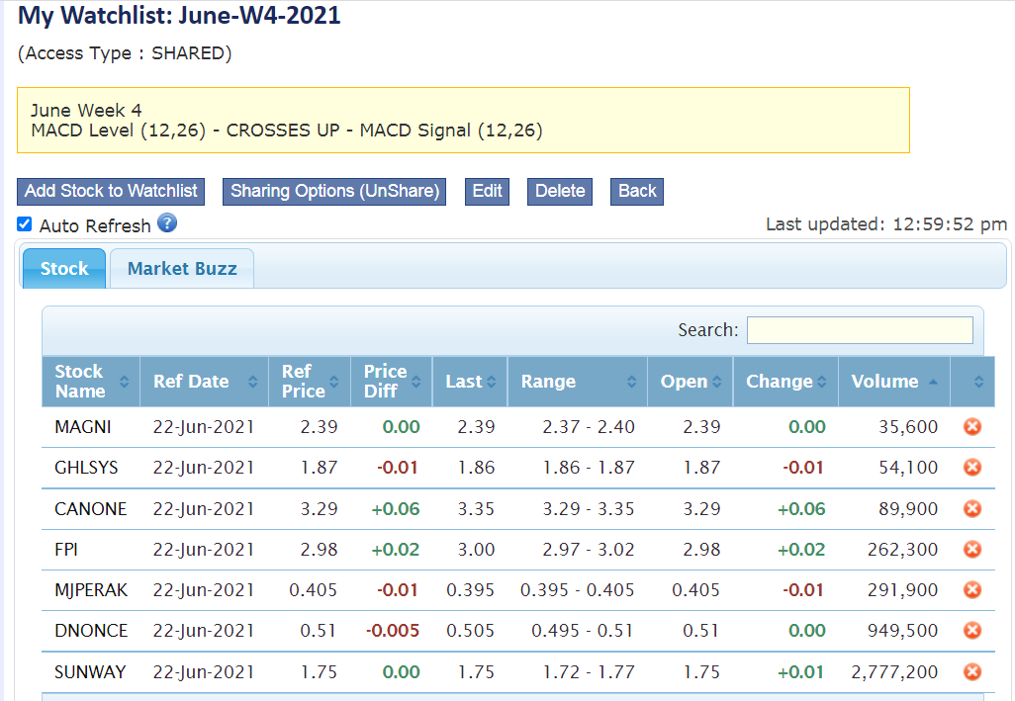The height and width of the screenshot is (701, 1015).
Task: Sort by the last unlabeled column header
Action: [x=972, y=382]
